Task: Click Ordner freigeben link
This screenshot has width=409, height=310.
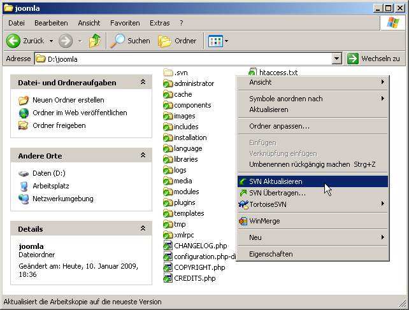Action: tap(59, 125)
